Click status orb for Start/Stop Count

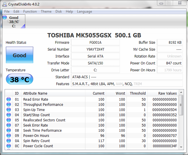(9, 115)
